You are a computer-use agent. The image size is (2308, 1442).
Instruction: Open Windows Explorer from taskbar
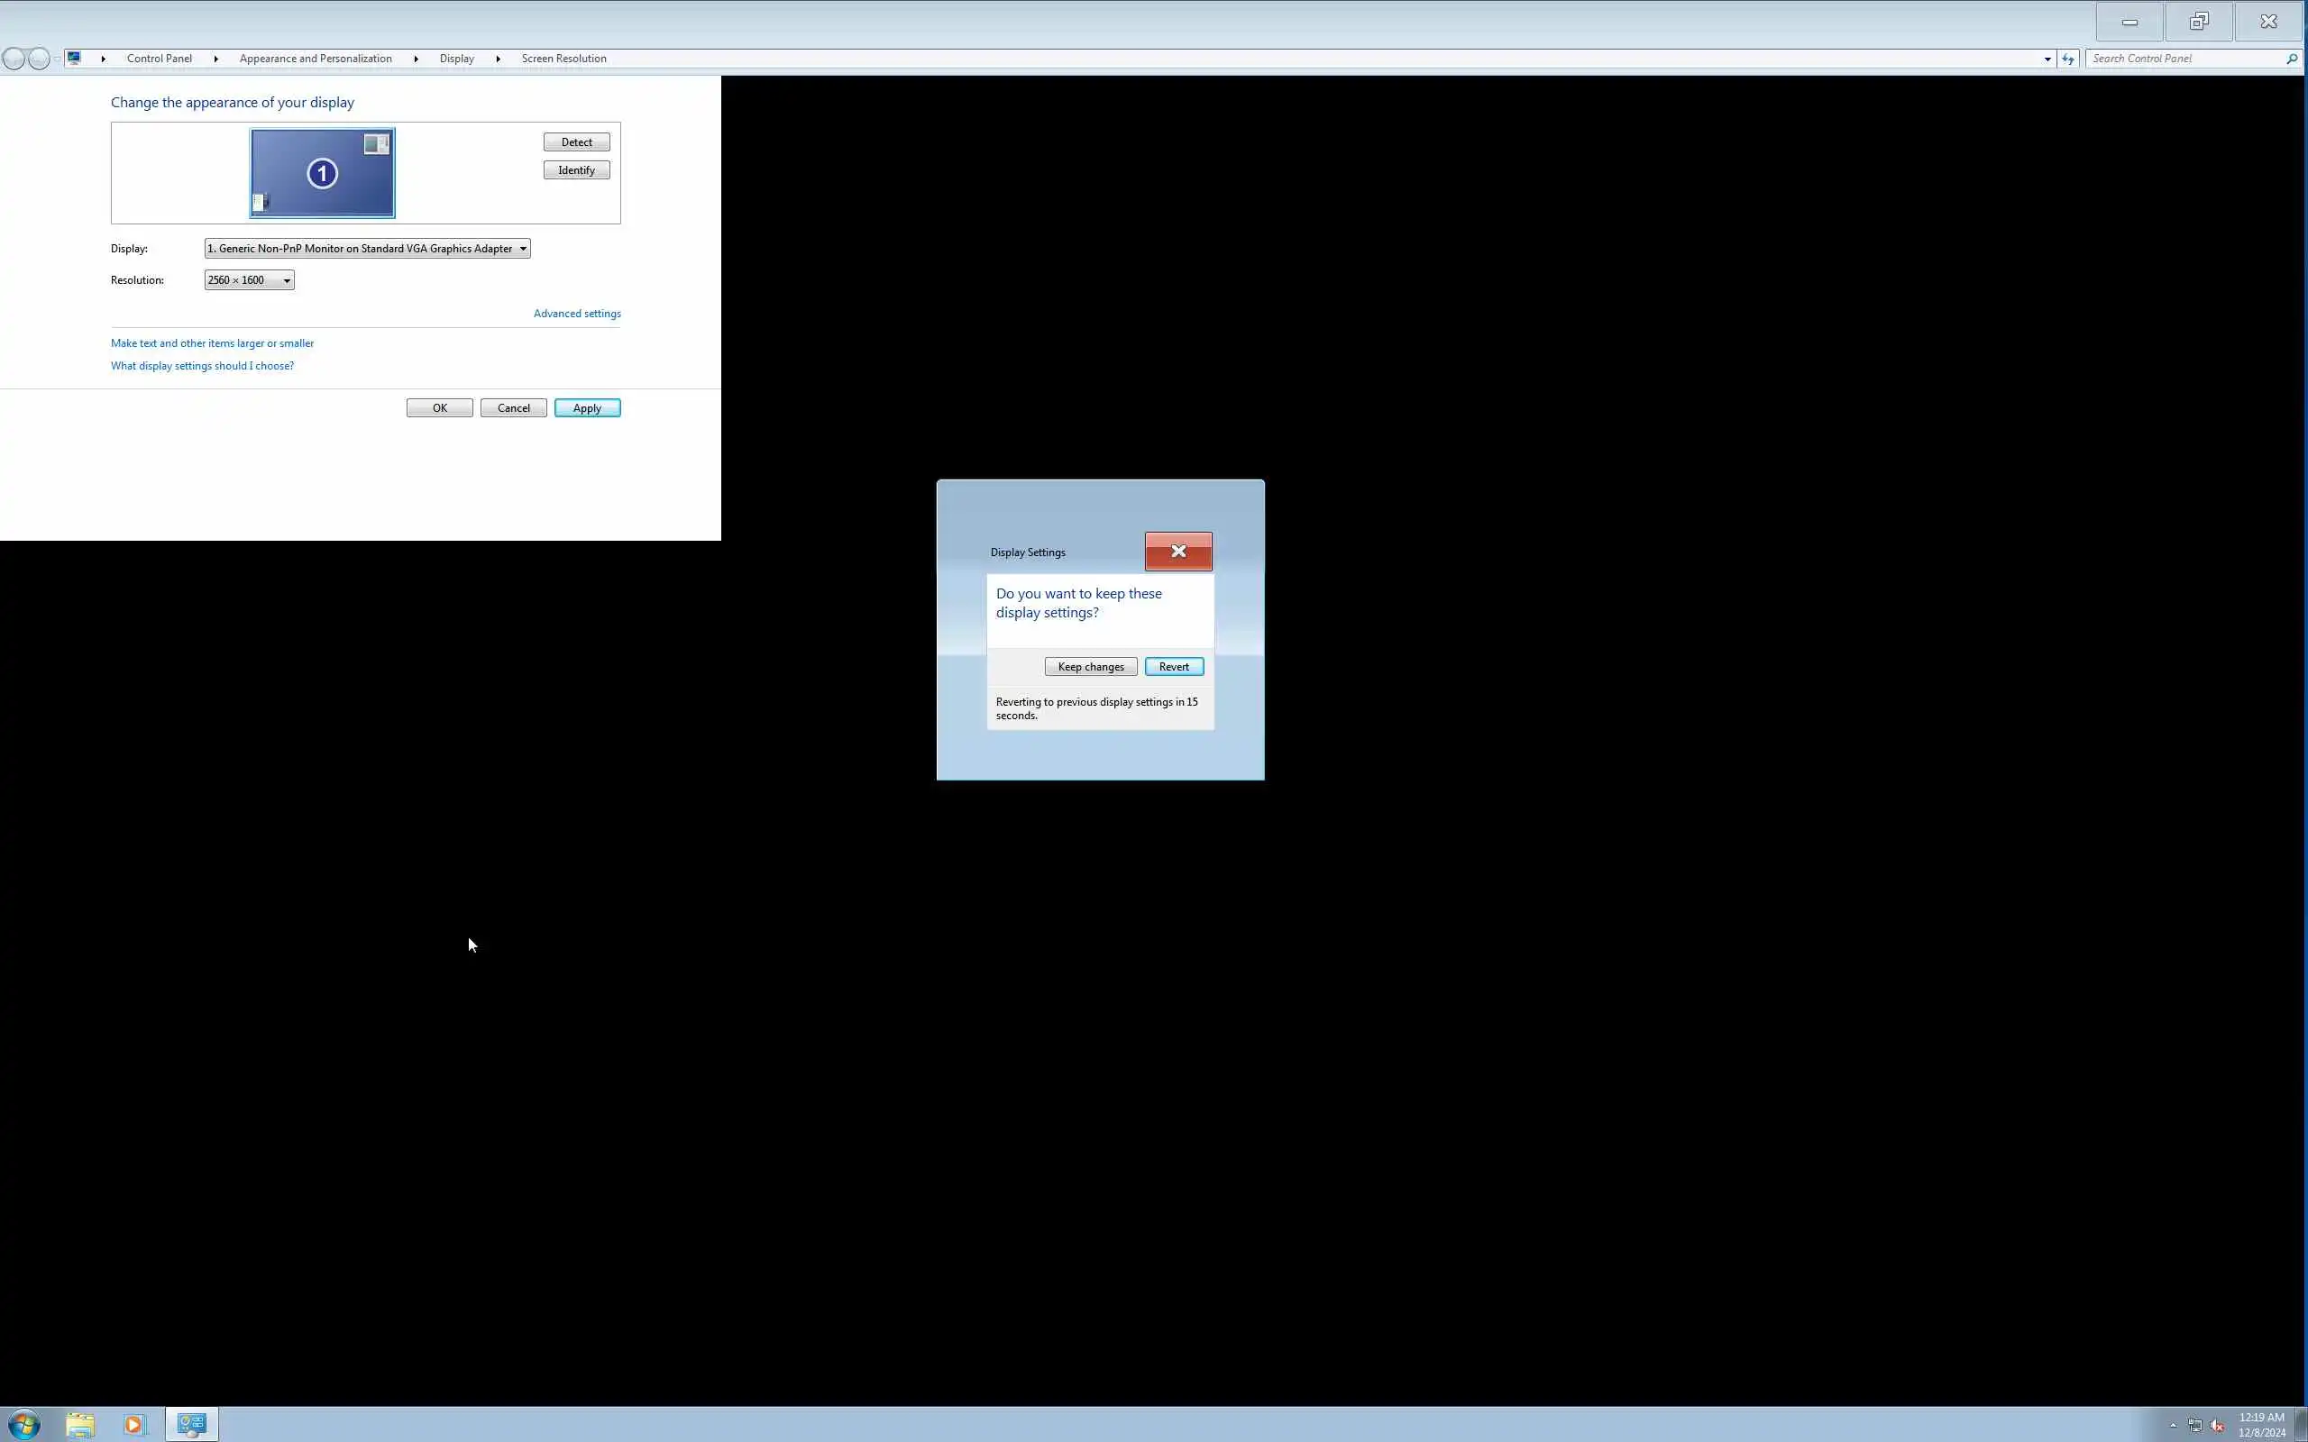coord(80,1425)
